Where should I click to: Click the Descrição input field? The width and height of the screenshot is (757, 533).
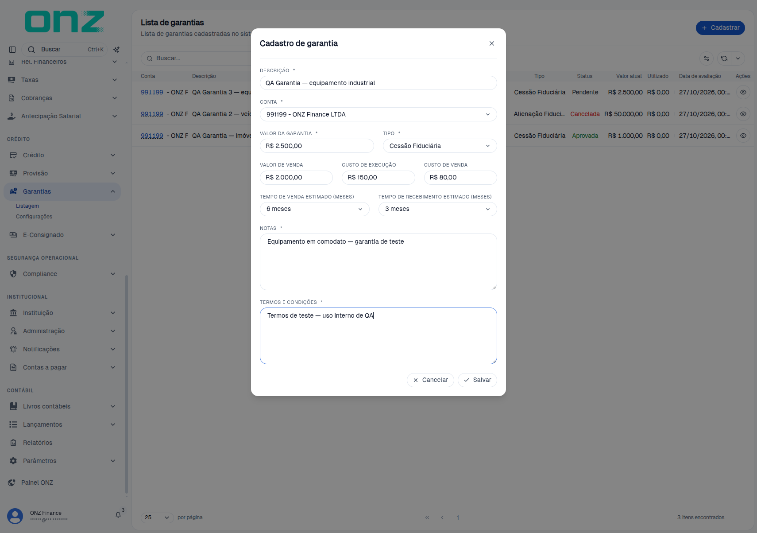(x=378, y=83)
